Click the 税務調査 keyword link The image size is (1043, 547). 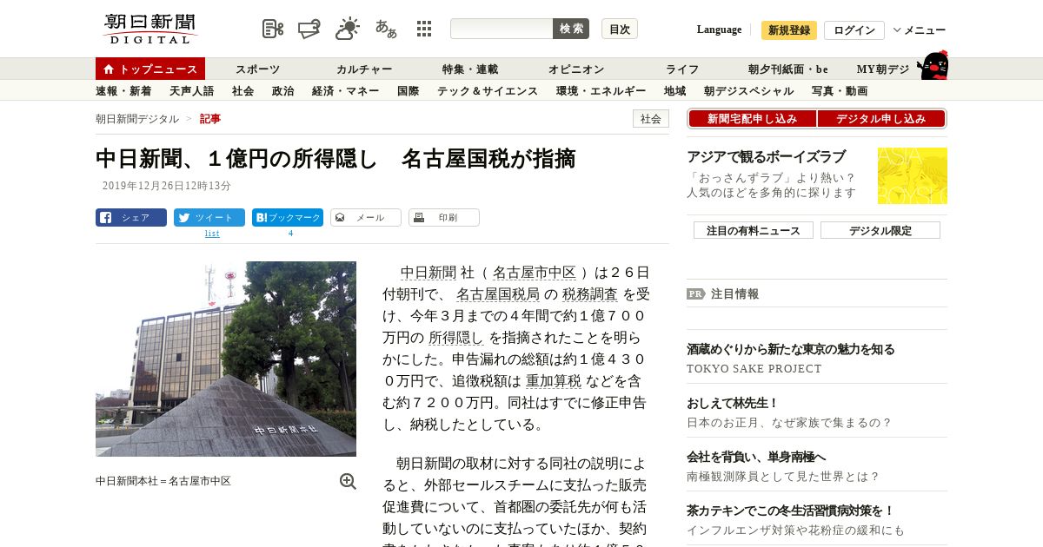click(x=590, y=294)
